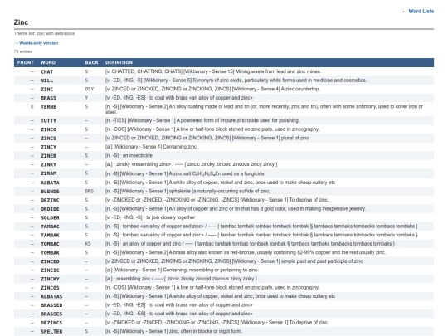Select the word ALBATAS

click(51, 296)
